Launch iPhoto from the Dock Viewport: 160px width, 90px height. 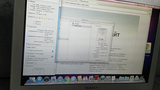(x=91, y=78)
